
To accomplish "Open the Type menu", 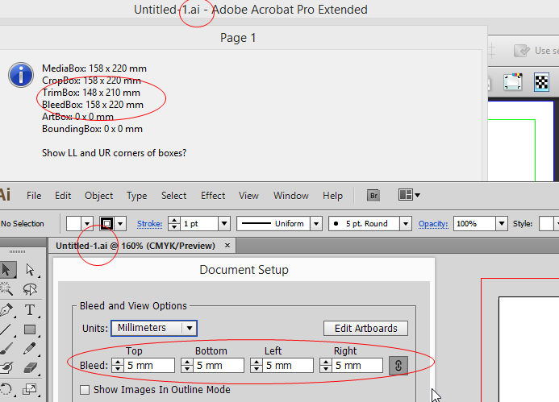I will click(x=137, y=196).
